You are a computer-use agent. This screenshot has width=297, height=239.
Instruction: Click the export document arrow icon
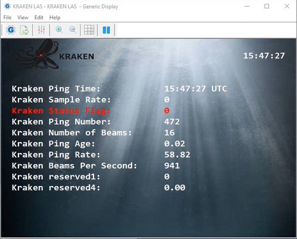(24, 30)
